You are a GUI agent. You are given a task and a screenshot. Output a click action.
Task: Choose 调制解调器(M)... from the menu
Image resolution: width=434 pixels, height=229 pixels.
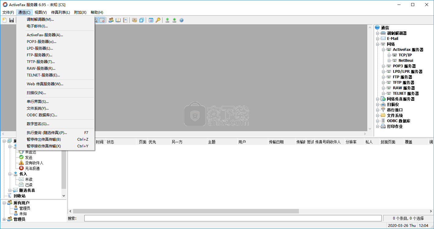click(x=55, y=19)
